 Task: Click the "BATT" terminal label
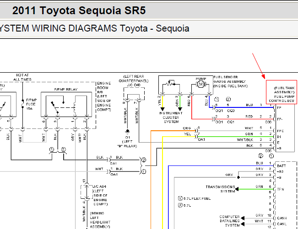281,166
